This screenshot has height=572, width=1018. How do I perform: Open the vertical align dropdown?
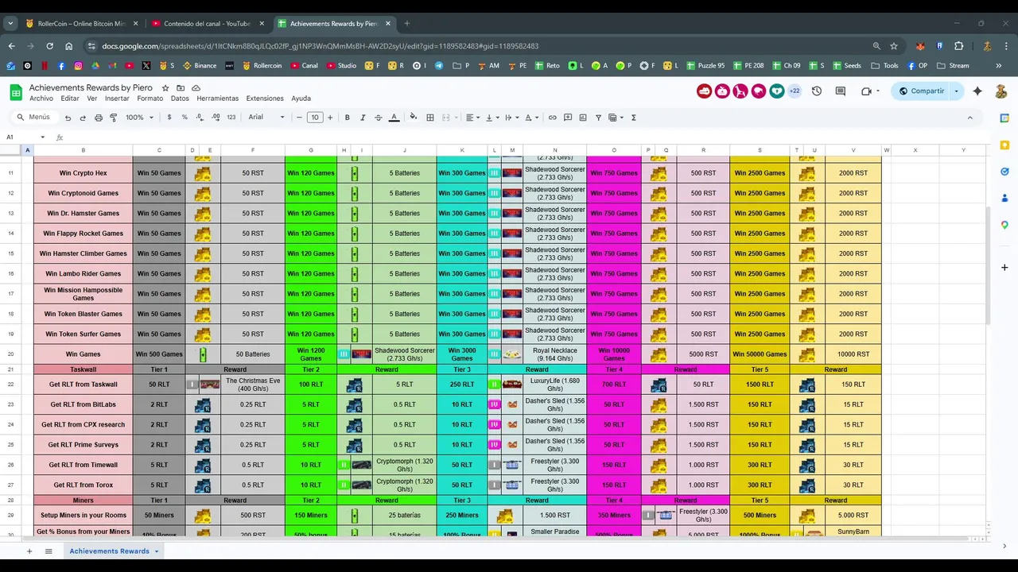pyautogui.click(x=492, y=118)
